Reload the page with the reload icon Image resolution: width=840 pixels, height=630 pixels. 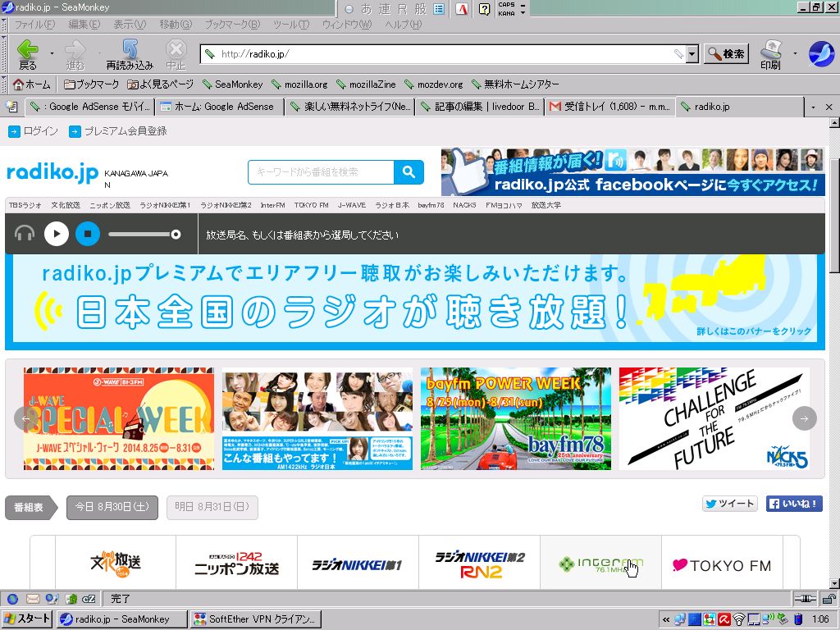click(130, 48)
